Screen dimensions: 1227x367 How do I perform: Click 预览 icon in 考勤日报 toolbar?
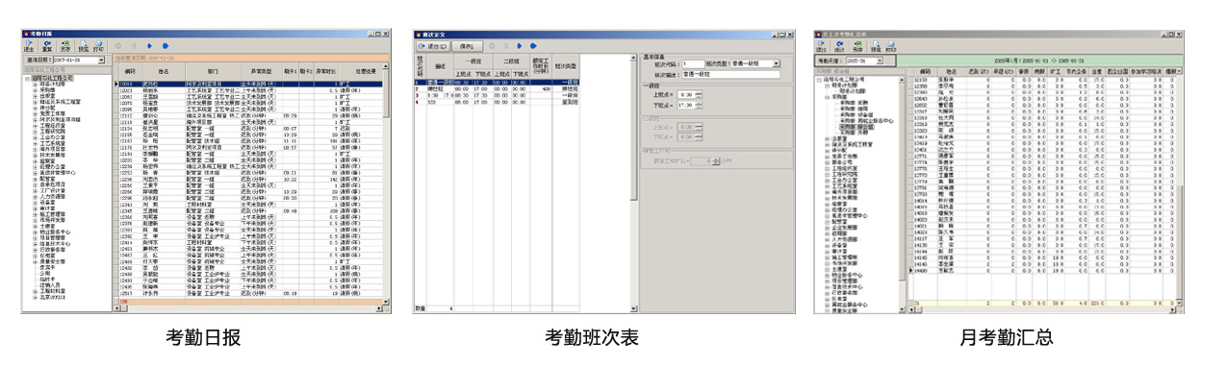(x=84, y=46)
